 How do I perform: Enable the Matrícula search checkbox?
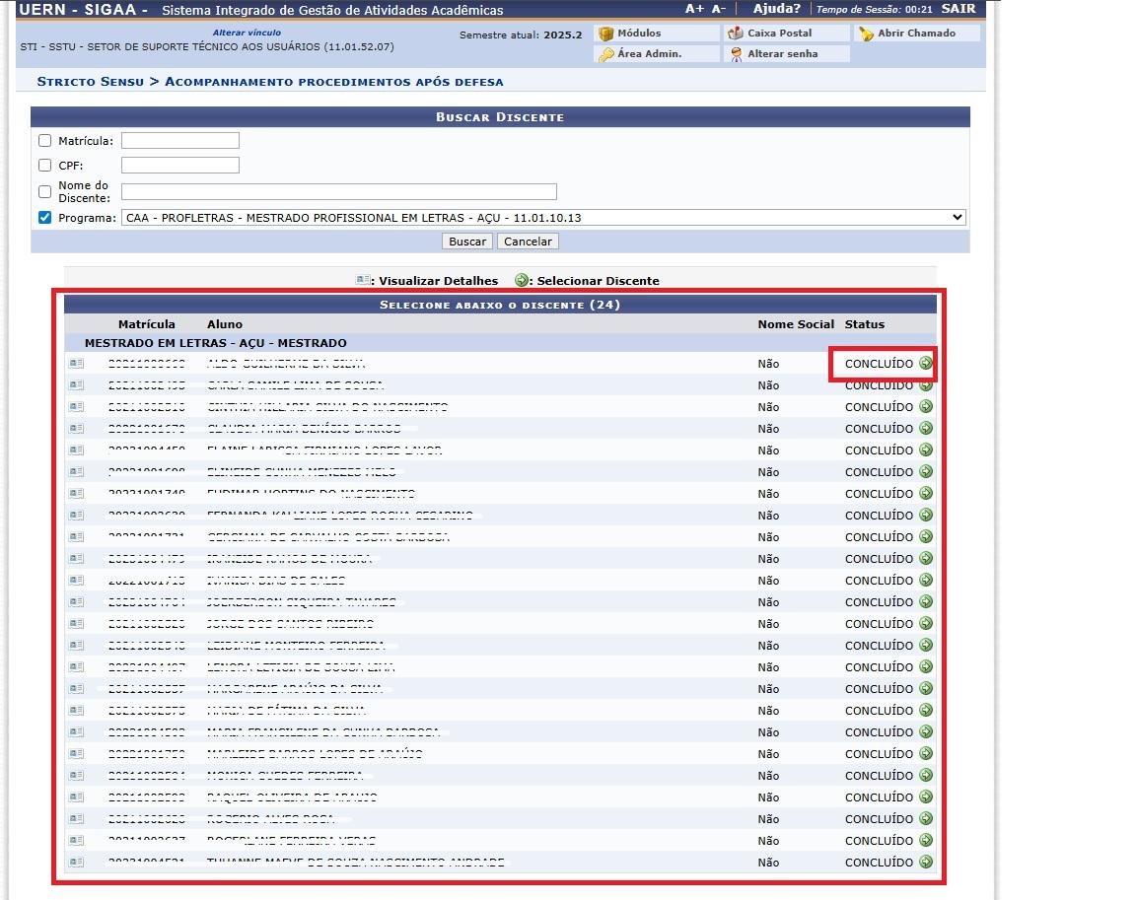pyautogui.click(x=45, y=141)
